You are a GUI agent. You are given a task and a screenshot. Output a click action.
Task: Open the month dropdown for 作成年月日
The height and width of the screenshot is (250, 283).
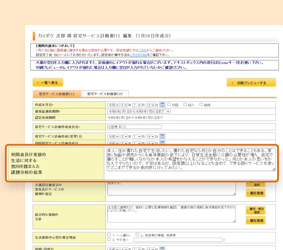click(x=137, y=105)
